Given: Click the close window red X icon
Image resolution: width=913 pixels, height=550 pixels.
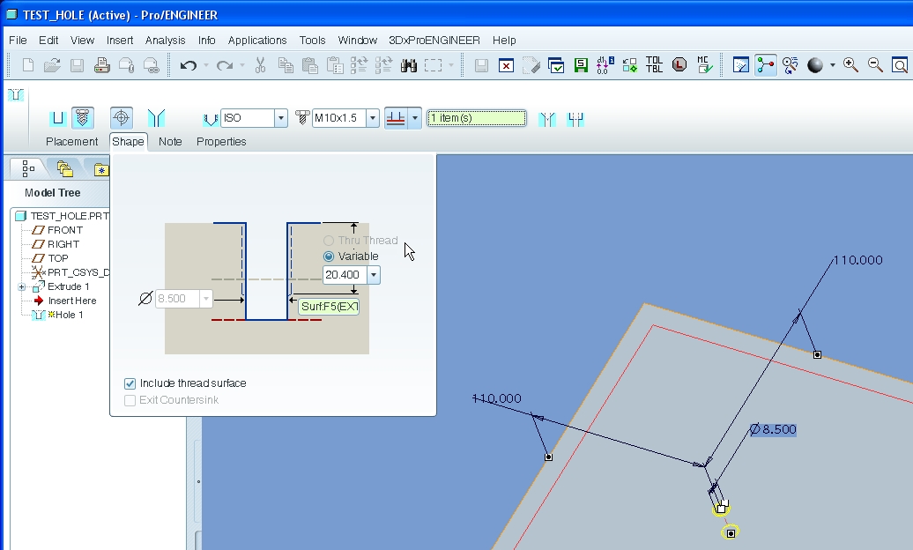Looking at the screenshot, I should click(506, 64).
